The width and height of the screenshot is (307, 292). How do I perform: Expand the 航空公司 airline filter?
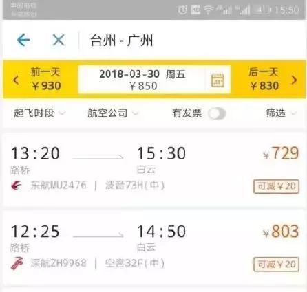point(113,113)
